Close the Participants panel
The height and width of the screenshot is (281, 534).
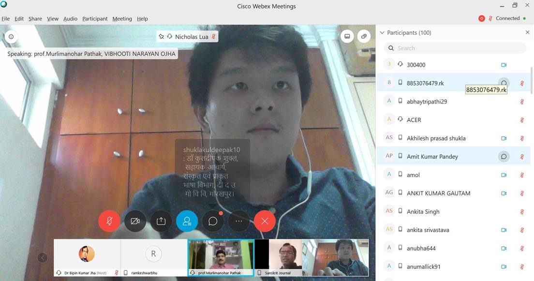click(528, 32)
